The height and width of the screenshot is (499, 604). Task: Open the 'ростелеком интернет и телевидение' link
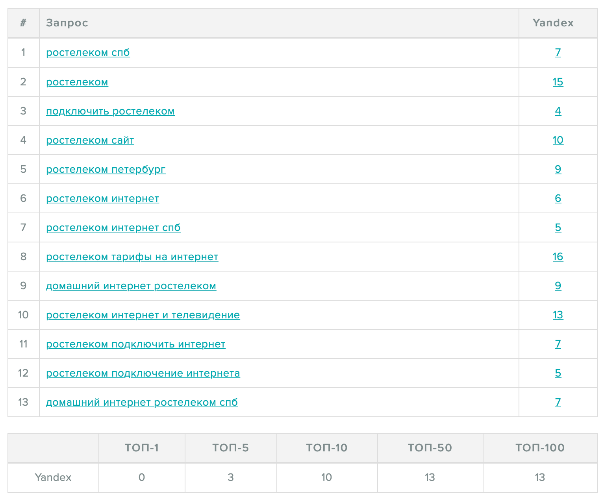143,315
